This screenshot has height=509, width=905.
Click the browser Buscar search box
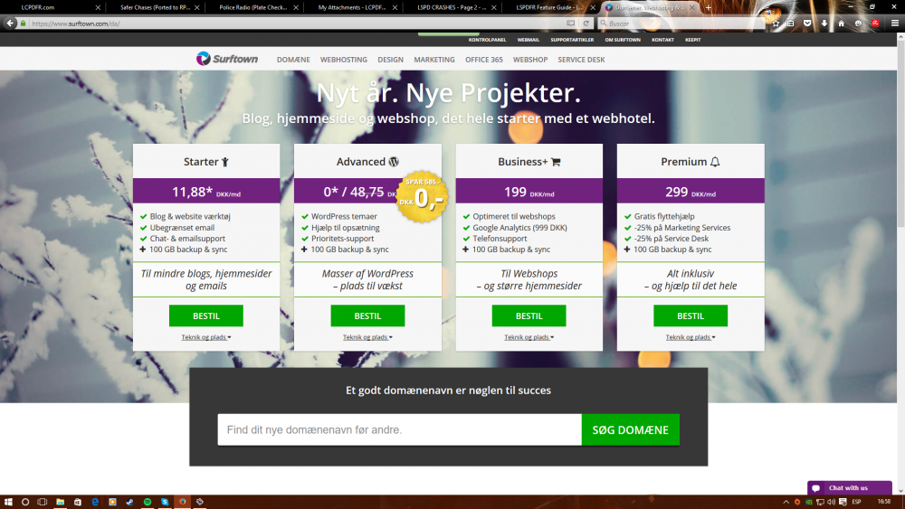(x=681, y=24)
